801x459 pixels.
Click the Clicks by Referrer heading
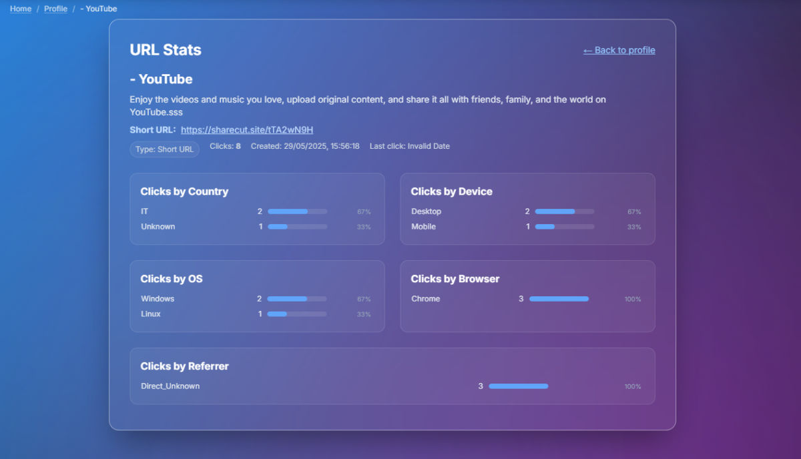184,366
